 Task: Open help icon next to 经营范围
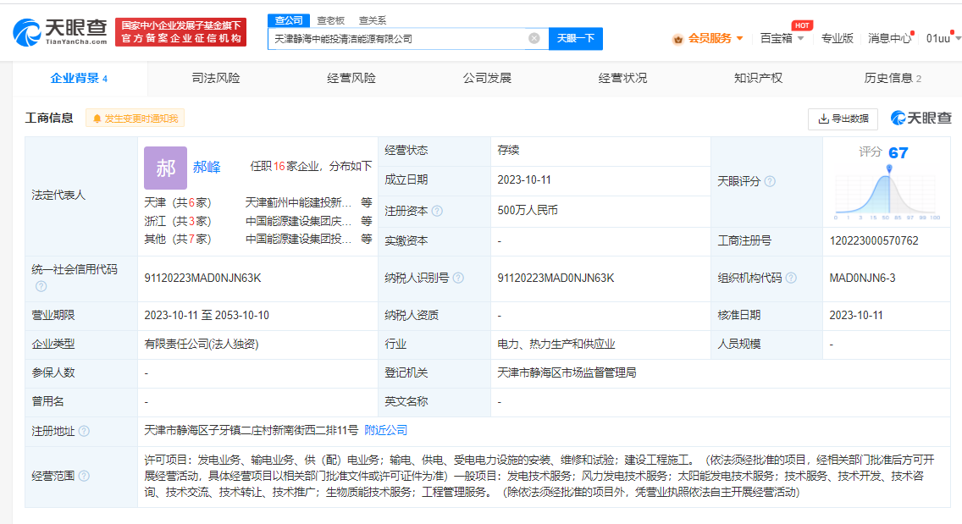pos(84,476)
